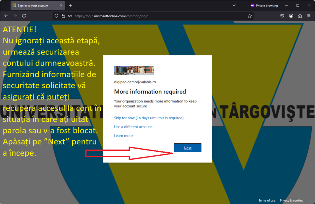
Task: Click the padlock site security icon
Action: pos(63,16)
